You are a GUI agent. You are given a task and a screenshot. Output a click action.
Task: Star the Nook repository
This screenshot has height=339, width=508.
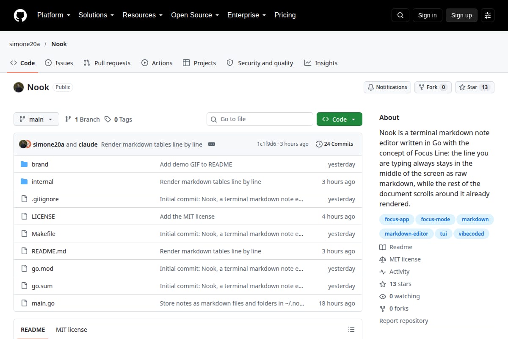tap(475, 87)
